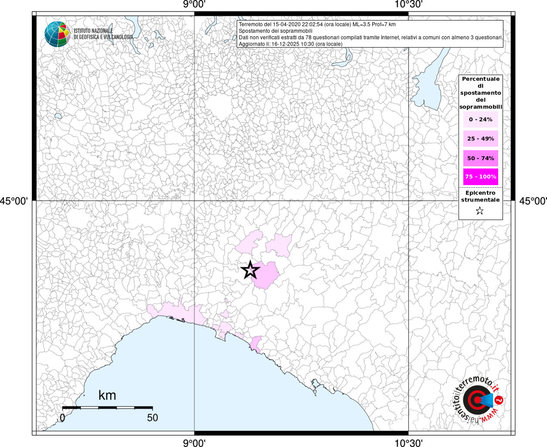Viewport: 547px width, 447px height.
Task: Click the 'Aggiornato il: 16-12-2025' line
Action: pyautogui.click(x=291, y=44)
